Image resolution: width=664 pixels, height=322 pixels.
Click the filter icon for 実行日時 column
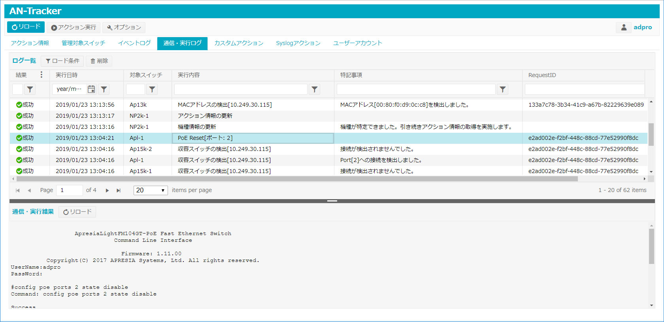tap(104, 89)
